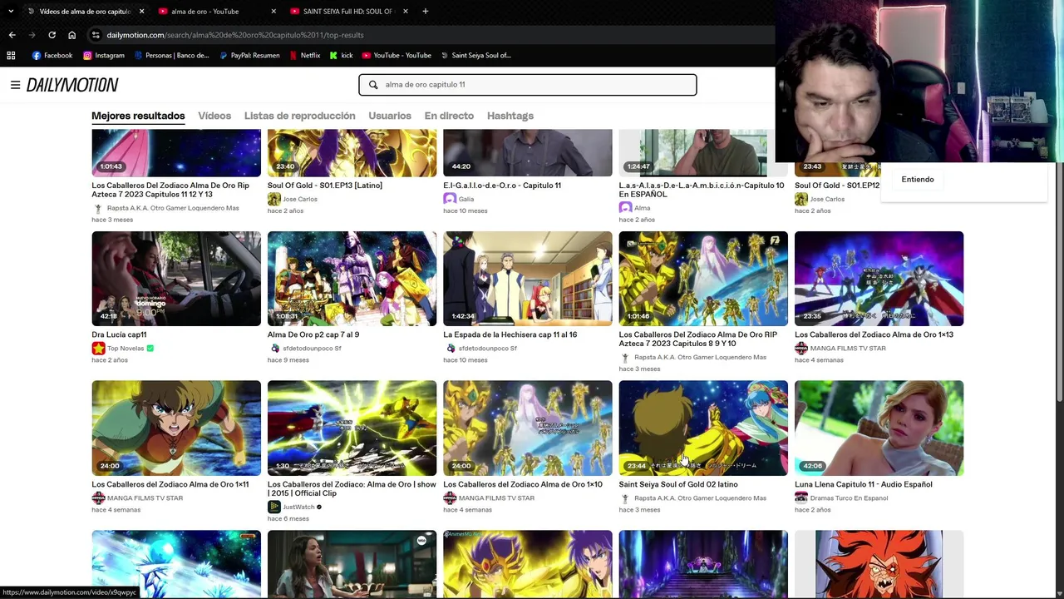Open browser home page

pyautogui.click(x=71, y=35)
